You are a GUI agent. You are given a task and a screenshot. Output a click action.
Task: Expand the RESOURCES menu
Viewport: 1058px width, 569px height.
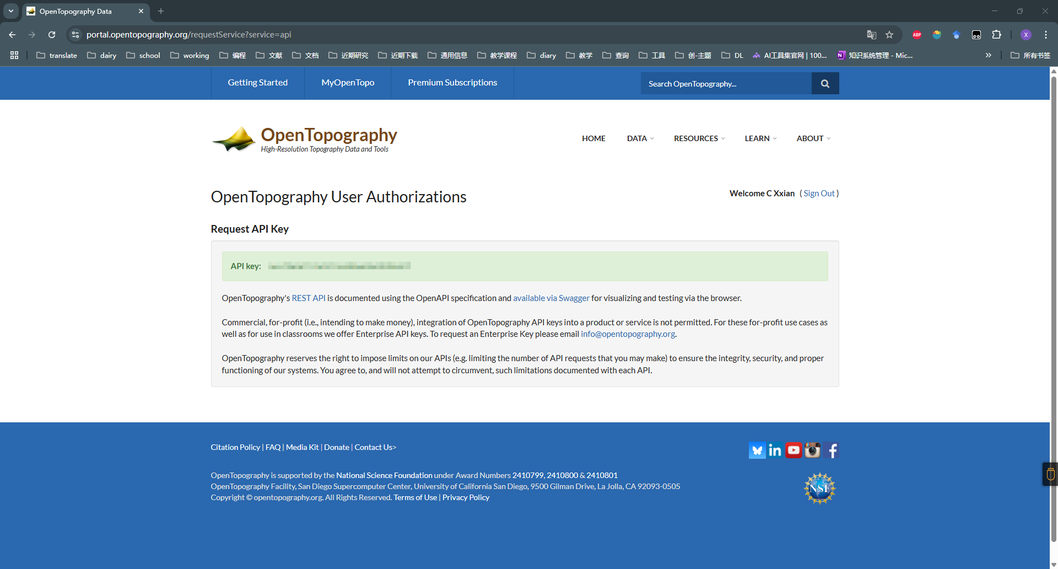point(699,138)
